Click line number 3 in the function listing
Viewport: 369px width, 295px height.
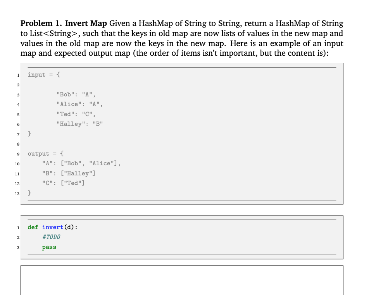pos(18,247)
